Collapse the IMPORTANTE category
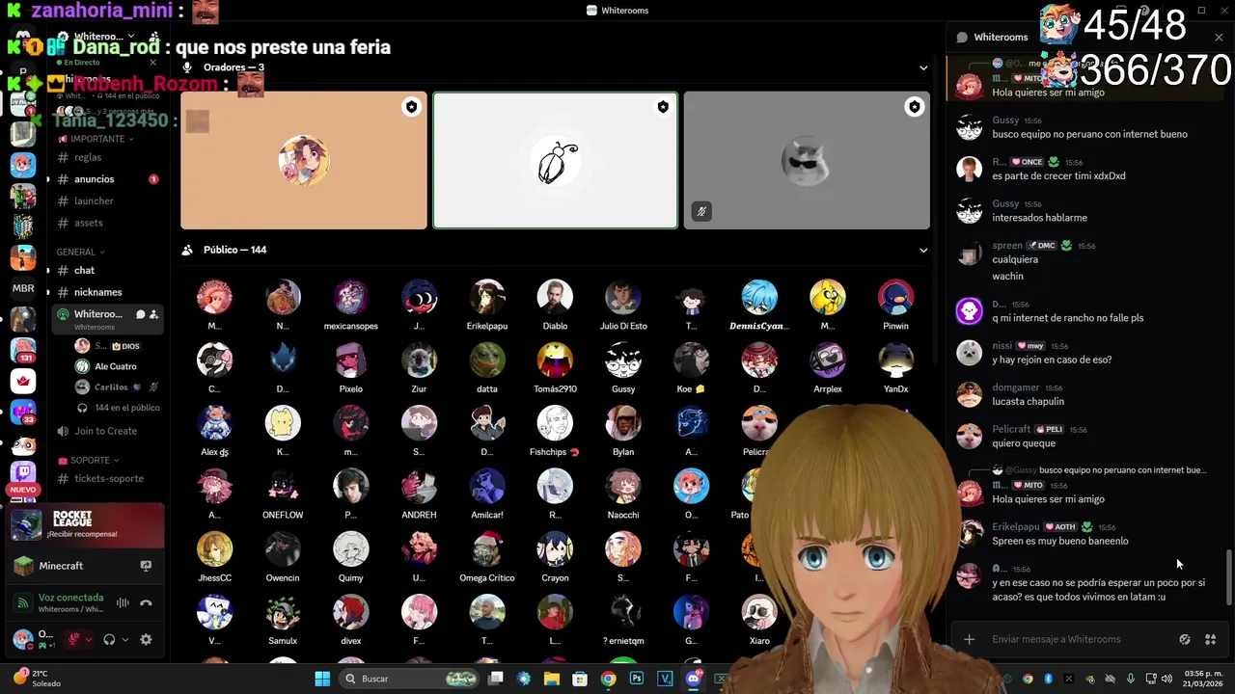 point(96,139)
